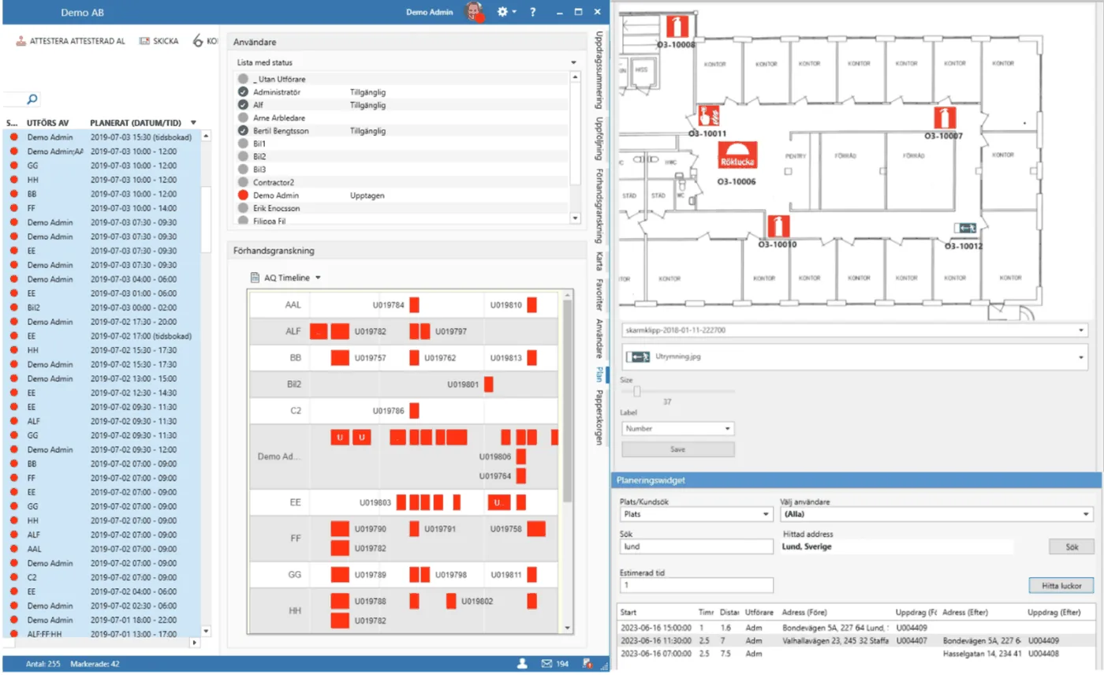Screen dimensions: 1104x675
Task: Click the Sök input field containing lund
Action: coord(697,546)
